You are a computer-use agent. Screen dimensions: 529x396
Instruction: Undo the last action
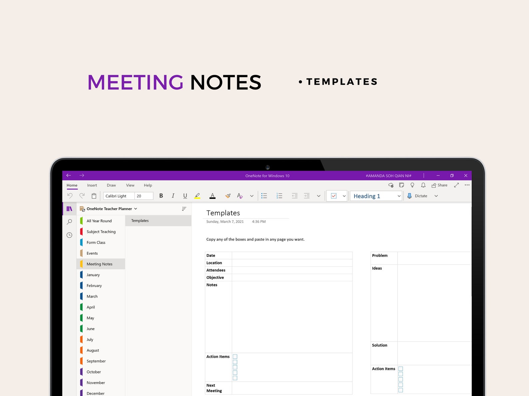[70, 196]
